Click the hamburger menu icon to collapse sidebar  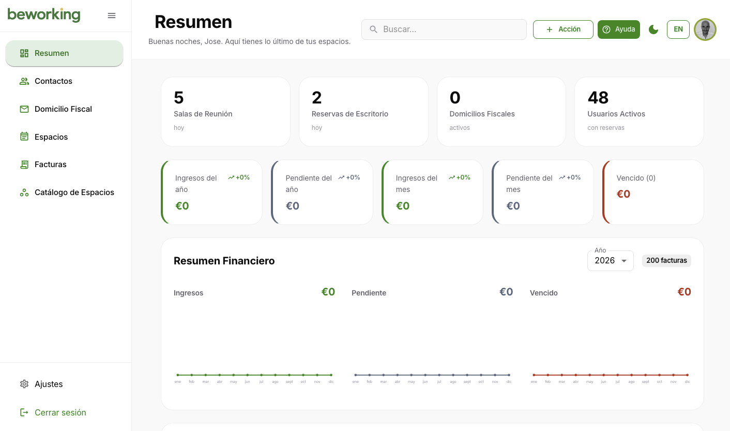point(111,16)
